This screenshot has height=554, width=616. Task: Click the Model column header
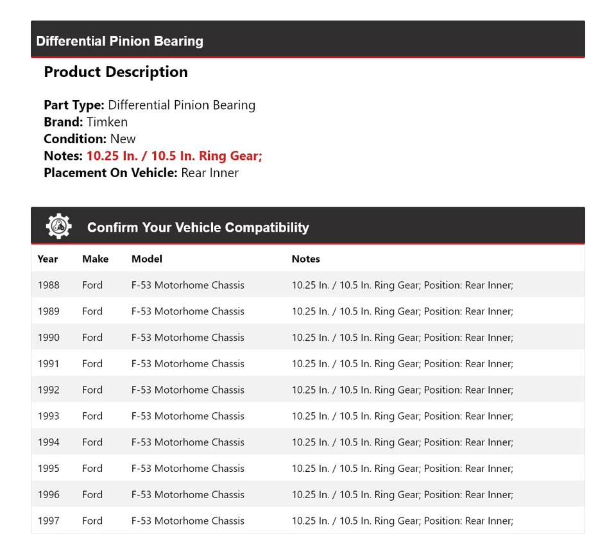coord(146,259)
